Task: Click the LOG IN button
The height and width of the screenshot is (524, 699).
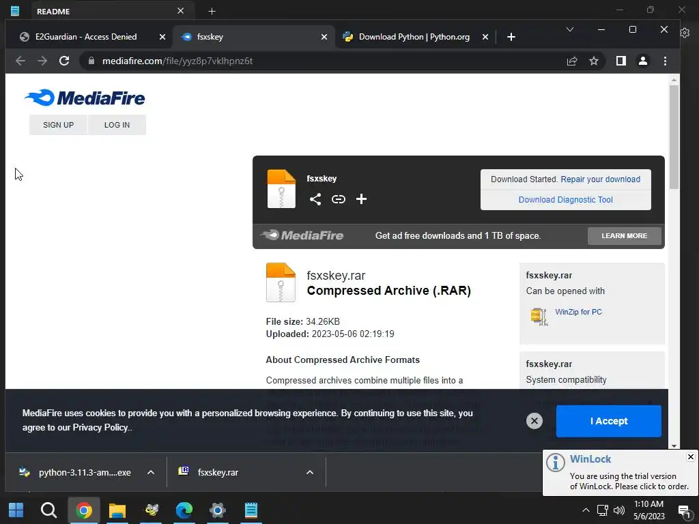Action: pyautogui.click(x=117, y=125)
